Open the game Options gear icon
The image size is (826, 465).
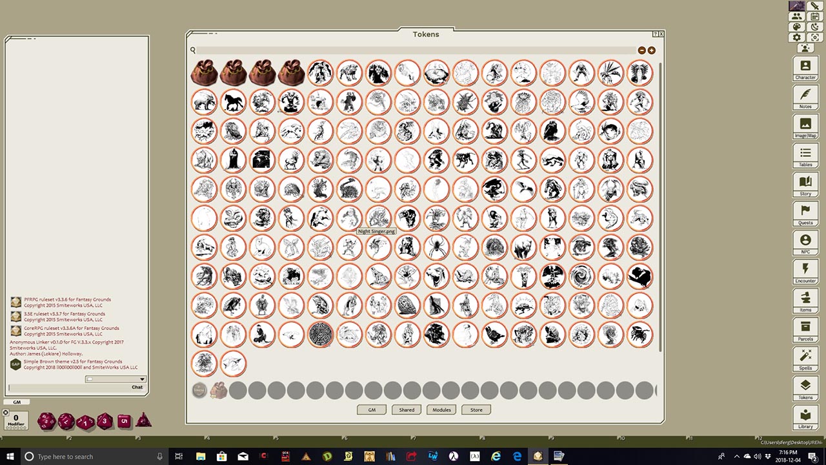pos(796,37)
